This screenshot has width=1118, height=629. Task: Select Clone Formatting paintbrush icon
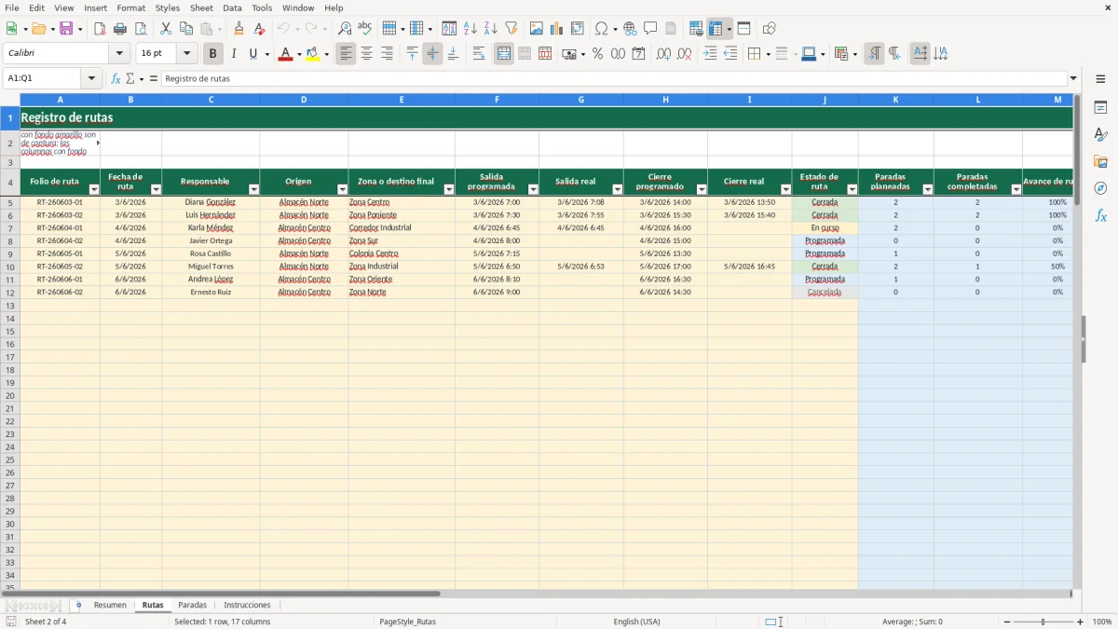click(239, 29)
